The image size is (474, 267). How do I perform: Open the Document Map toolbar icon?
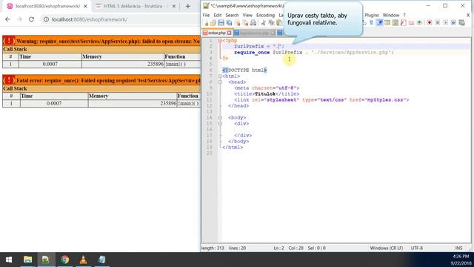(x=395, y=23)
